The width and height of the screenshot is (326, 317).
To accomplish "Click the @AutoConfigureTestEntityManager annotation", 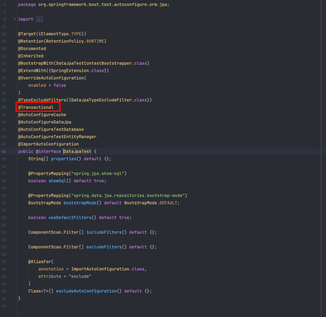I will point(57,137).
